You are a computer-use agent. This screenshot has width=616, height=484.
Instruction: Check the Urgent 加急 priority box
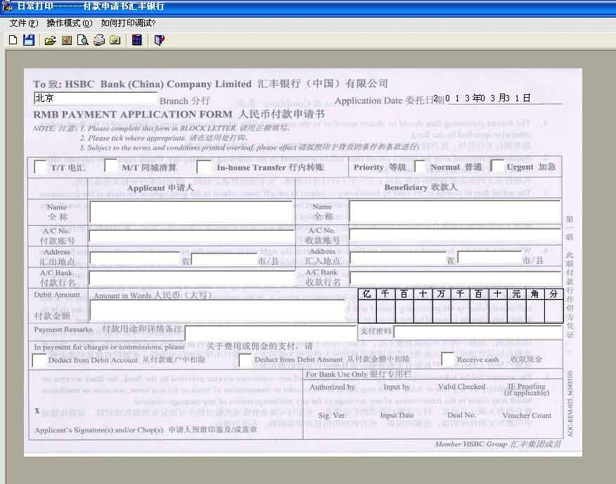click(x=497, y=165)
